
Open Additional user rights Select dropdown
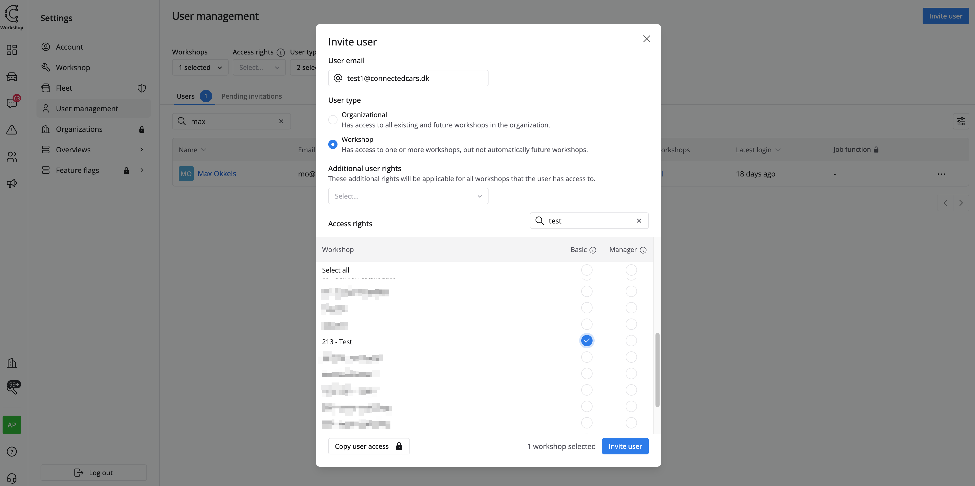click(408, 196)
